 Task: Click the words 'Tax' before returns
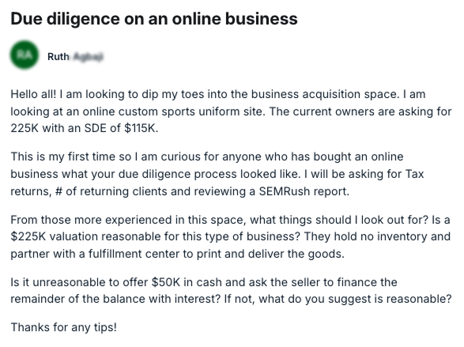point(414,174)
